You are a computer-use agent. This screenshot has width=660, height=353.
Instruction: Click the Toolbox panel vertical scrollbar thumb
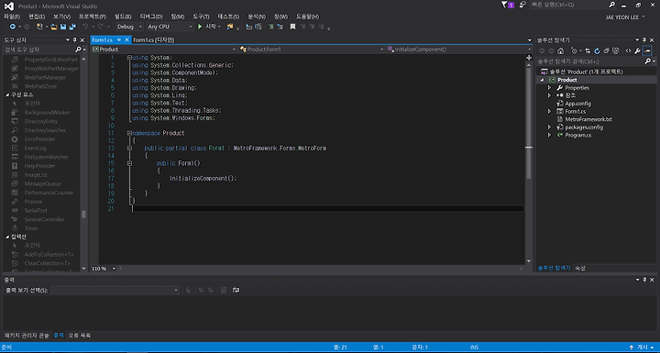pyautogui.click(x=83, y=214)
